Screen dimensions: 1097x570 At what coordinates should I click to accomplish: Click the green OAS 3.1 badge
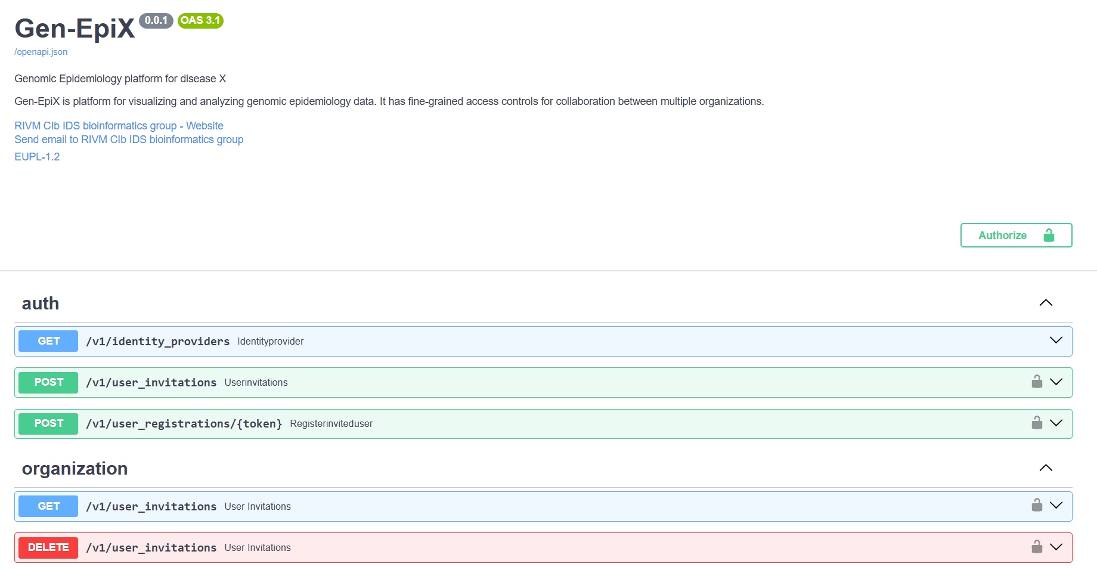tap(200, 21)
